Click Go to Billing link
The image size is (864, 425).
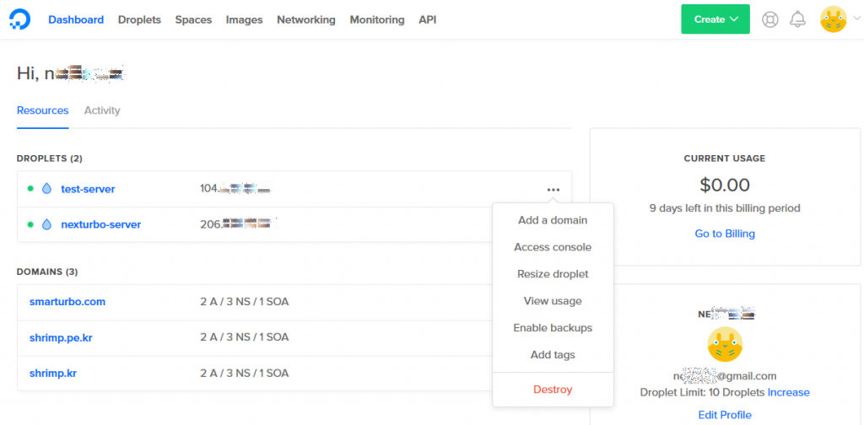(x=725, y=234)
